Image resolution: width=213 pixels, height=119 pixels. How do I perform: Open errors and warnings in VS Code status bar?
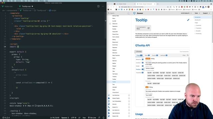pos(6,118)
